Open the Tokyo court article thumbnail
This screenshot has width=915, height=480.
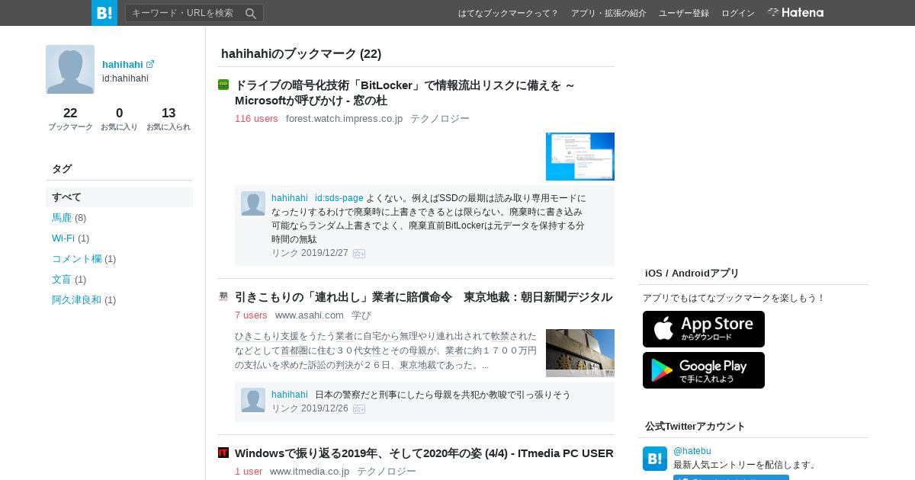coord(580,353)
